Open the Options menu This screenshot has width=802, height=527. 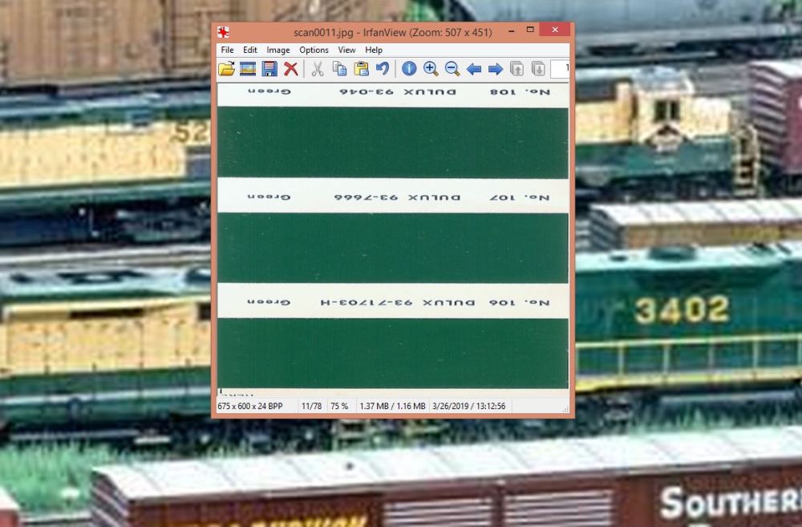[x=314, y=51]
